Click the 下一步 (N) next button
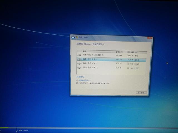178x133 pixels. pyautogui.click(x=141, y=93)
